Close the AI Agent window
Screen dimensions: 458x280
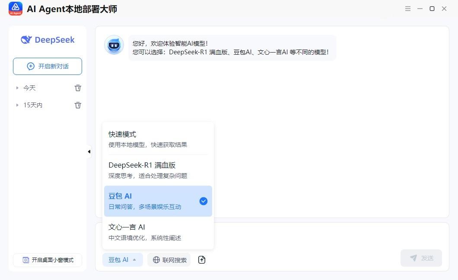click(x=444, y=9)
